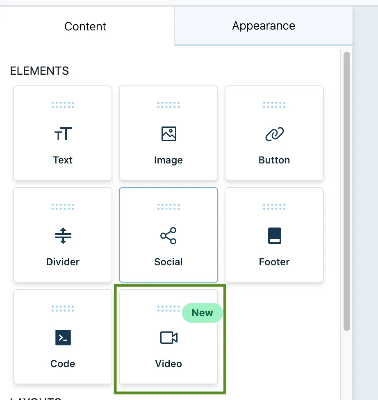Open the Content tab
Image resolution: width=378 pixels, height=400 pixels.
click(85, 27)
